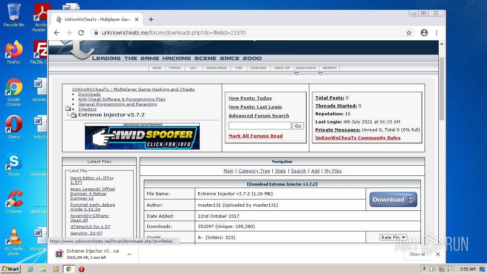Open VLC media player desktop icon
This screenshot has height=274, width=487.
click(14, 241)
